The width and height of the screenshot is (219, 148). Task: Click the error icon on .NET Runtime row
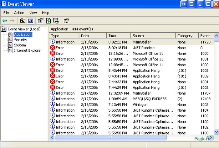coord(53,47)
